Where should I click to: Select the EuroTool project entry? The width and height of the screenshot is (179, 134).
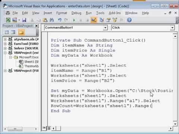26,44
